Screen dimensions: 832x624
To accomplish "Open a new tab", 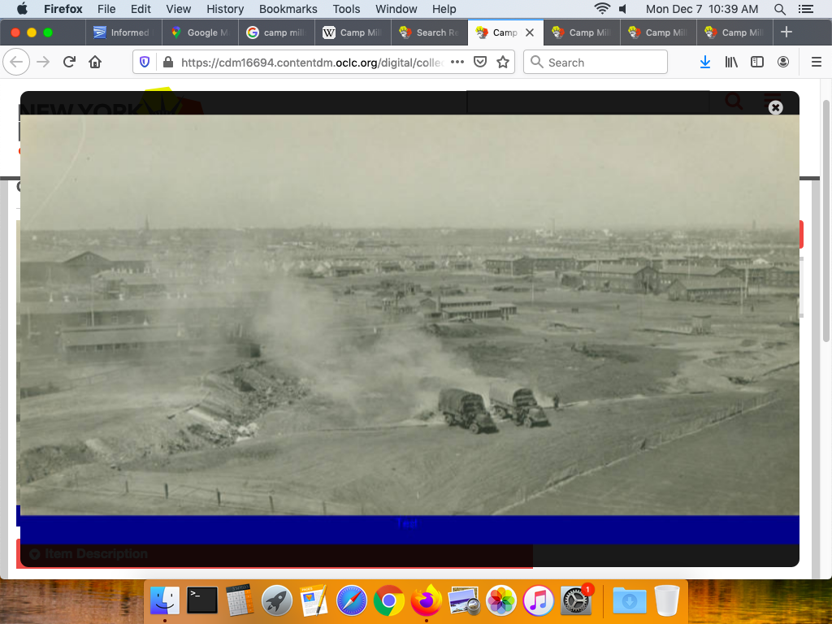I will tap(786, 32).
